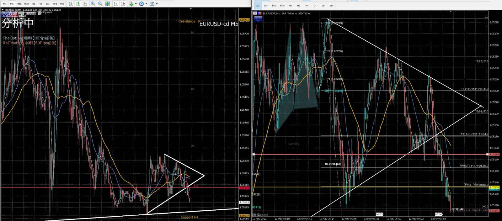
Task: Open the add indicators dropdown arrow
Action: [136, 4]
